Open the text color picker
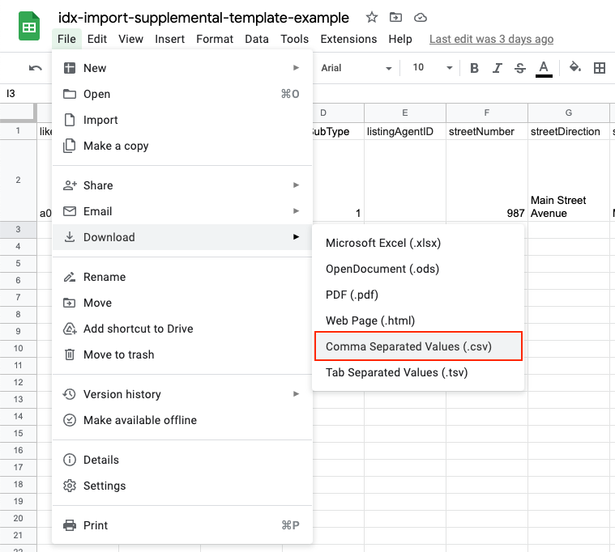The image size is (615, 552). 544,68
